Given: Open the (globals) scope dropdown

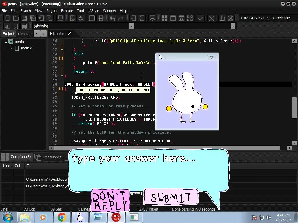Looking at the screenshot, I should click(131, 26).
